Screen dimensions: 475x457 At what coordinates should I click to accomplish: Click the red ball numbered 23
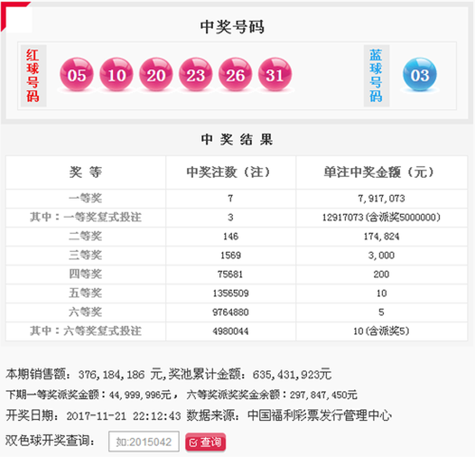pos(196,75)
